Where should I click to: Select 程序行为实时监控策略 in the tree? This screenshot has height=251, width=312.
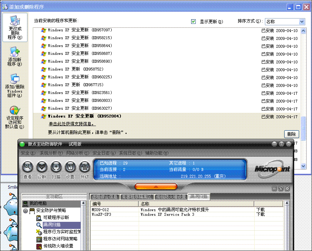(x=62, y=232)
